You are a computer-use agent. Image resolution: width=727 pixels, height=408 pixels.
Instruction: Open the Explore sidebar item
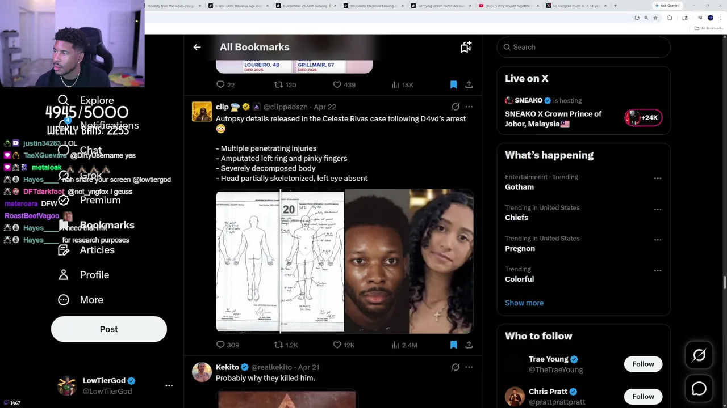[x=86, y=100]
